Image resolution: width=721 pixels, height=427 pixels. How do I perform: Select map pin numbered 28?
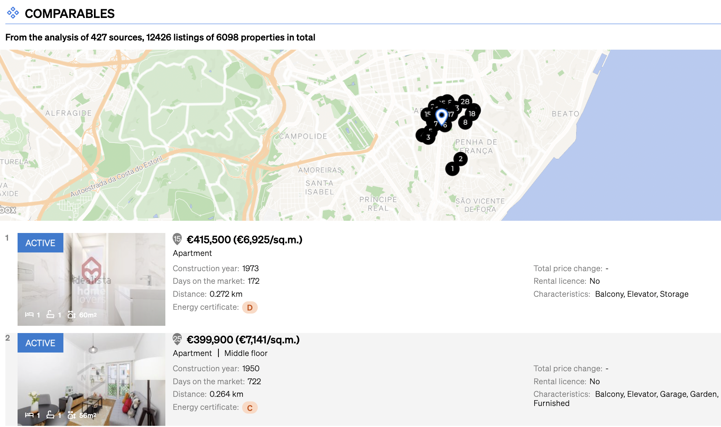(464, 102)
